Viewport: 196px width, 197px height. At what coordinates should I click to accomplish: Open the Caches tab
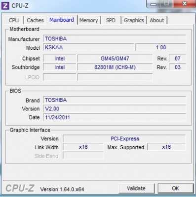35,20
